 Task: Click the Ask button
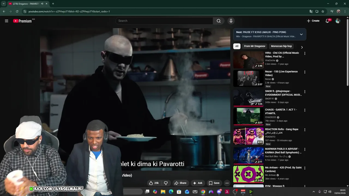(x=197, y=183)
